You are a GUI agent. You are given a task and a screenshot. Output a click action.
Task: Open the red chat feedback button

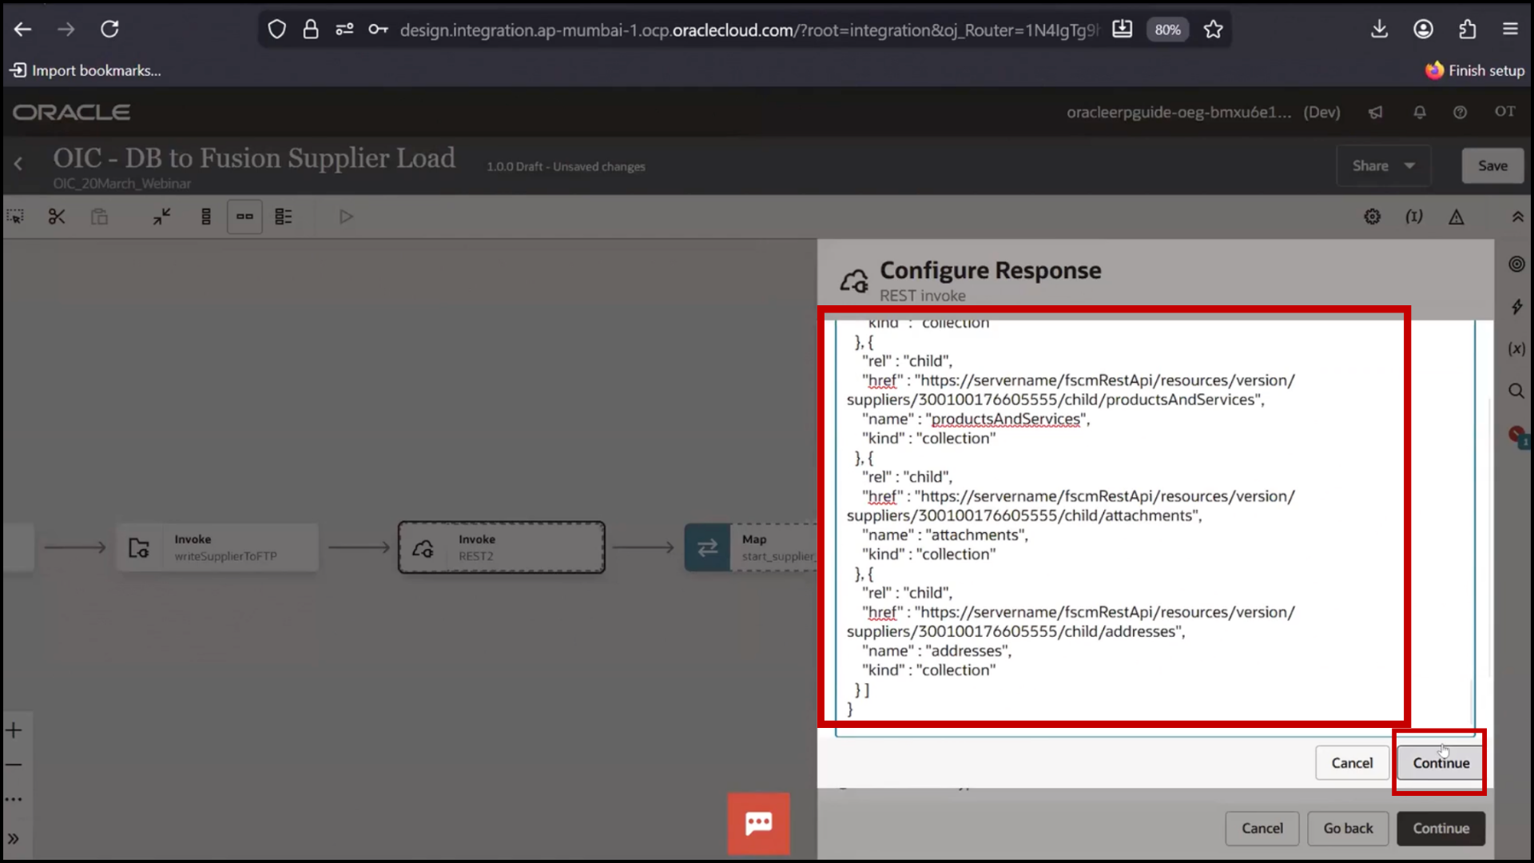[758, 824]
